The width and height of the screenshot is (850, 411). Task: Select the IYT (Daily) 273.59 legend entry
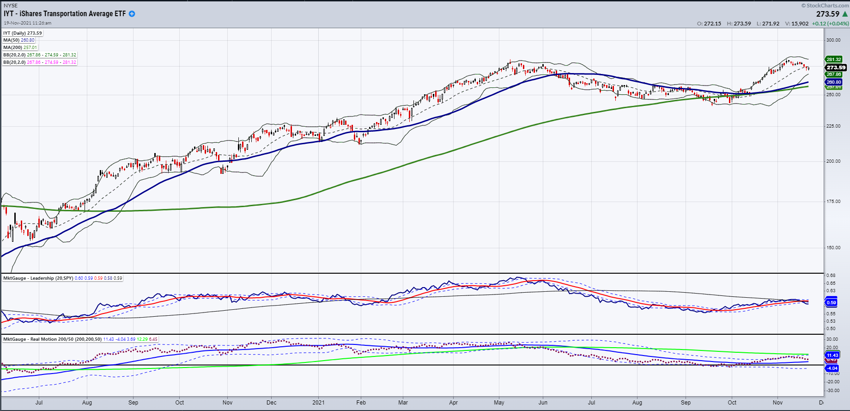(x=22, y=33)
